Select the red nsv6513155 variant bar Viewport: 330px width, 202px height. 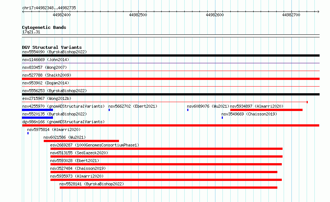click(166, 156)
